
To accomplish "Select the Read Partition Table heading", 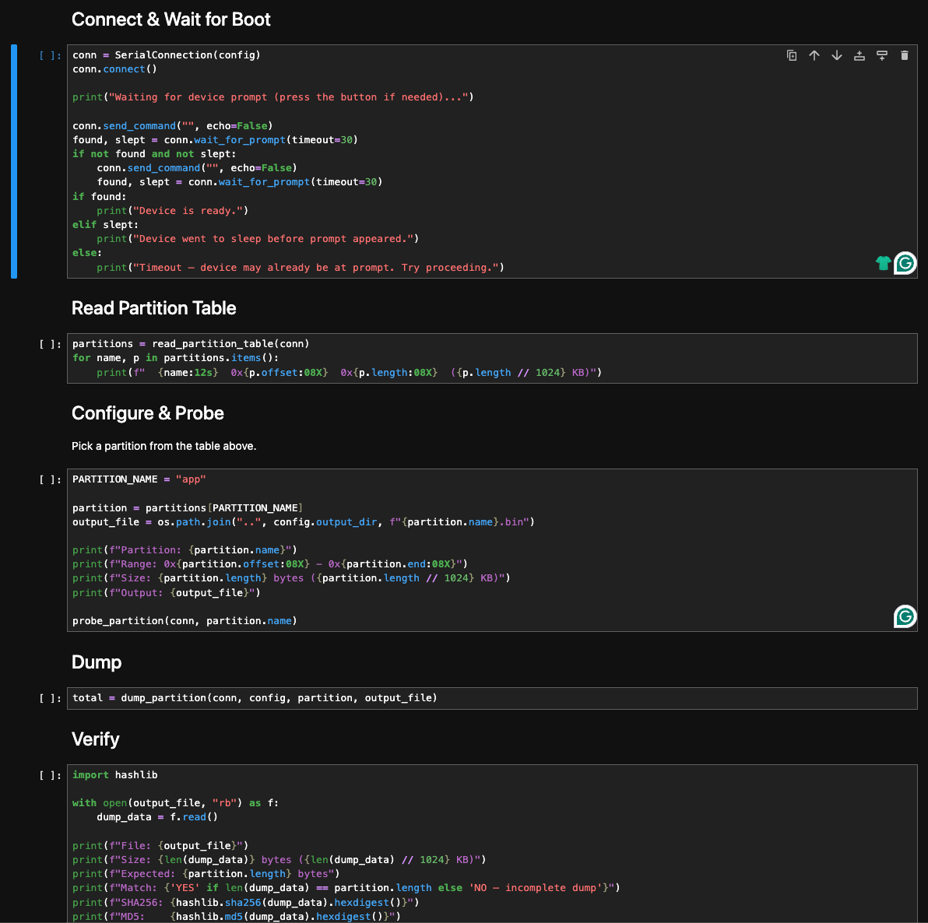I will coord(154,308).
